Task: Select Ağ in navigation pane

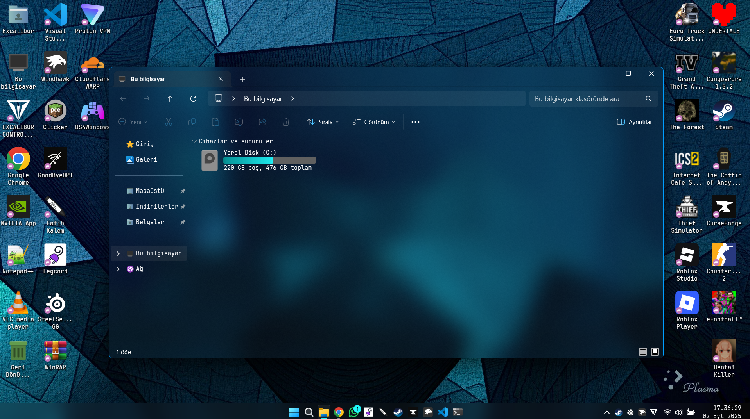Action: 135,269
